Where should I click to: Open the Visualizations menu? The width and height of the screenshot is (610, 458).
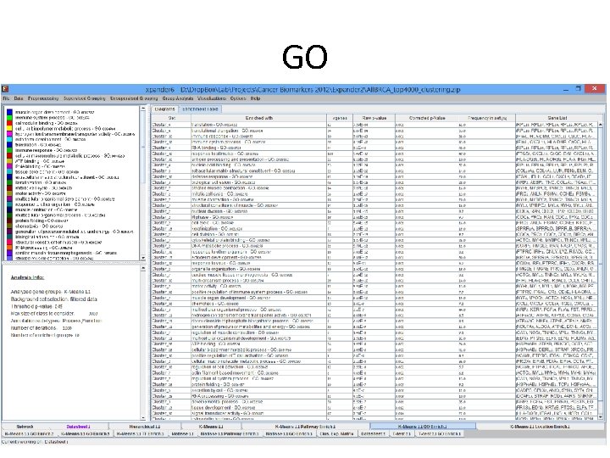click(212, 98)
